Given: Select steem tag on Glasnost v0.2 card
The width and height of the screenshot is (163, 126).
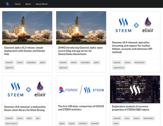Looking at the screenshot, I should coord(20,62).
